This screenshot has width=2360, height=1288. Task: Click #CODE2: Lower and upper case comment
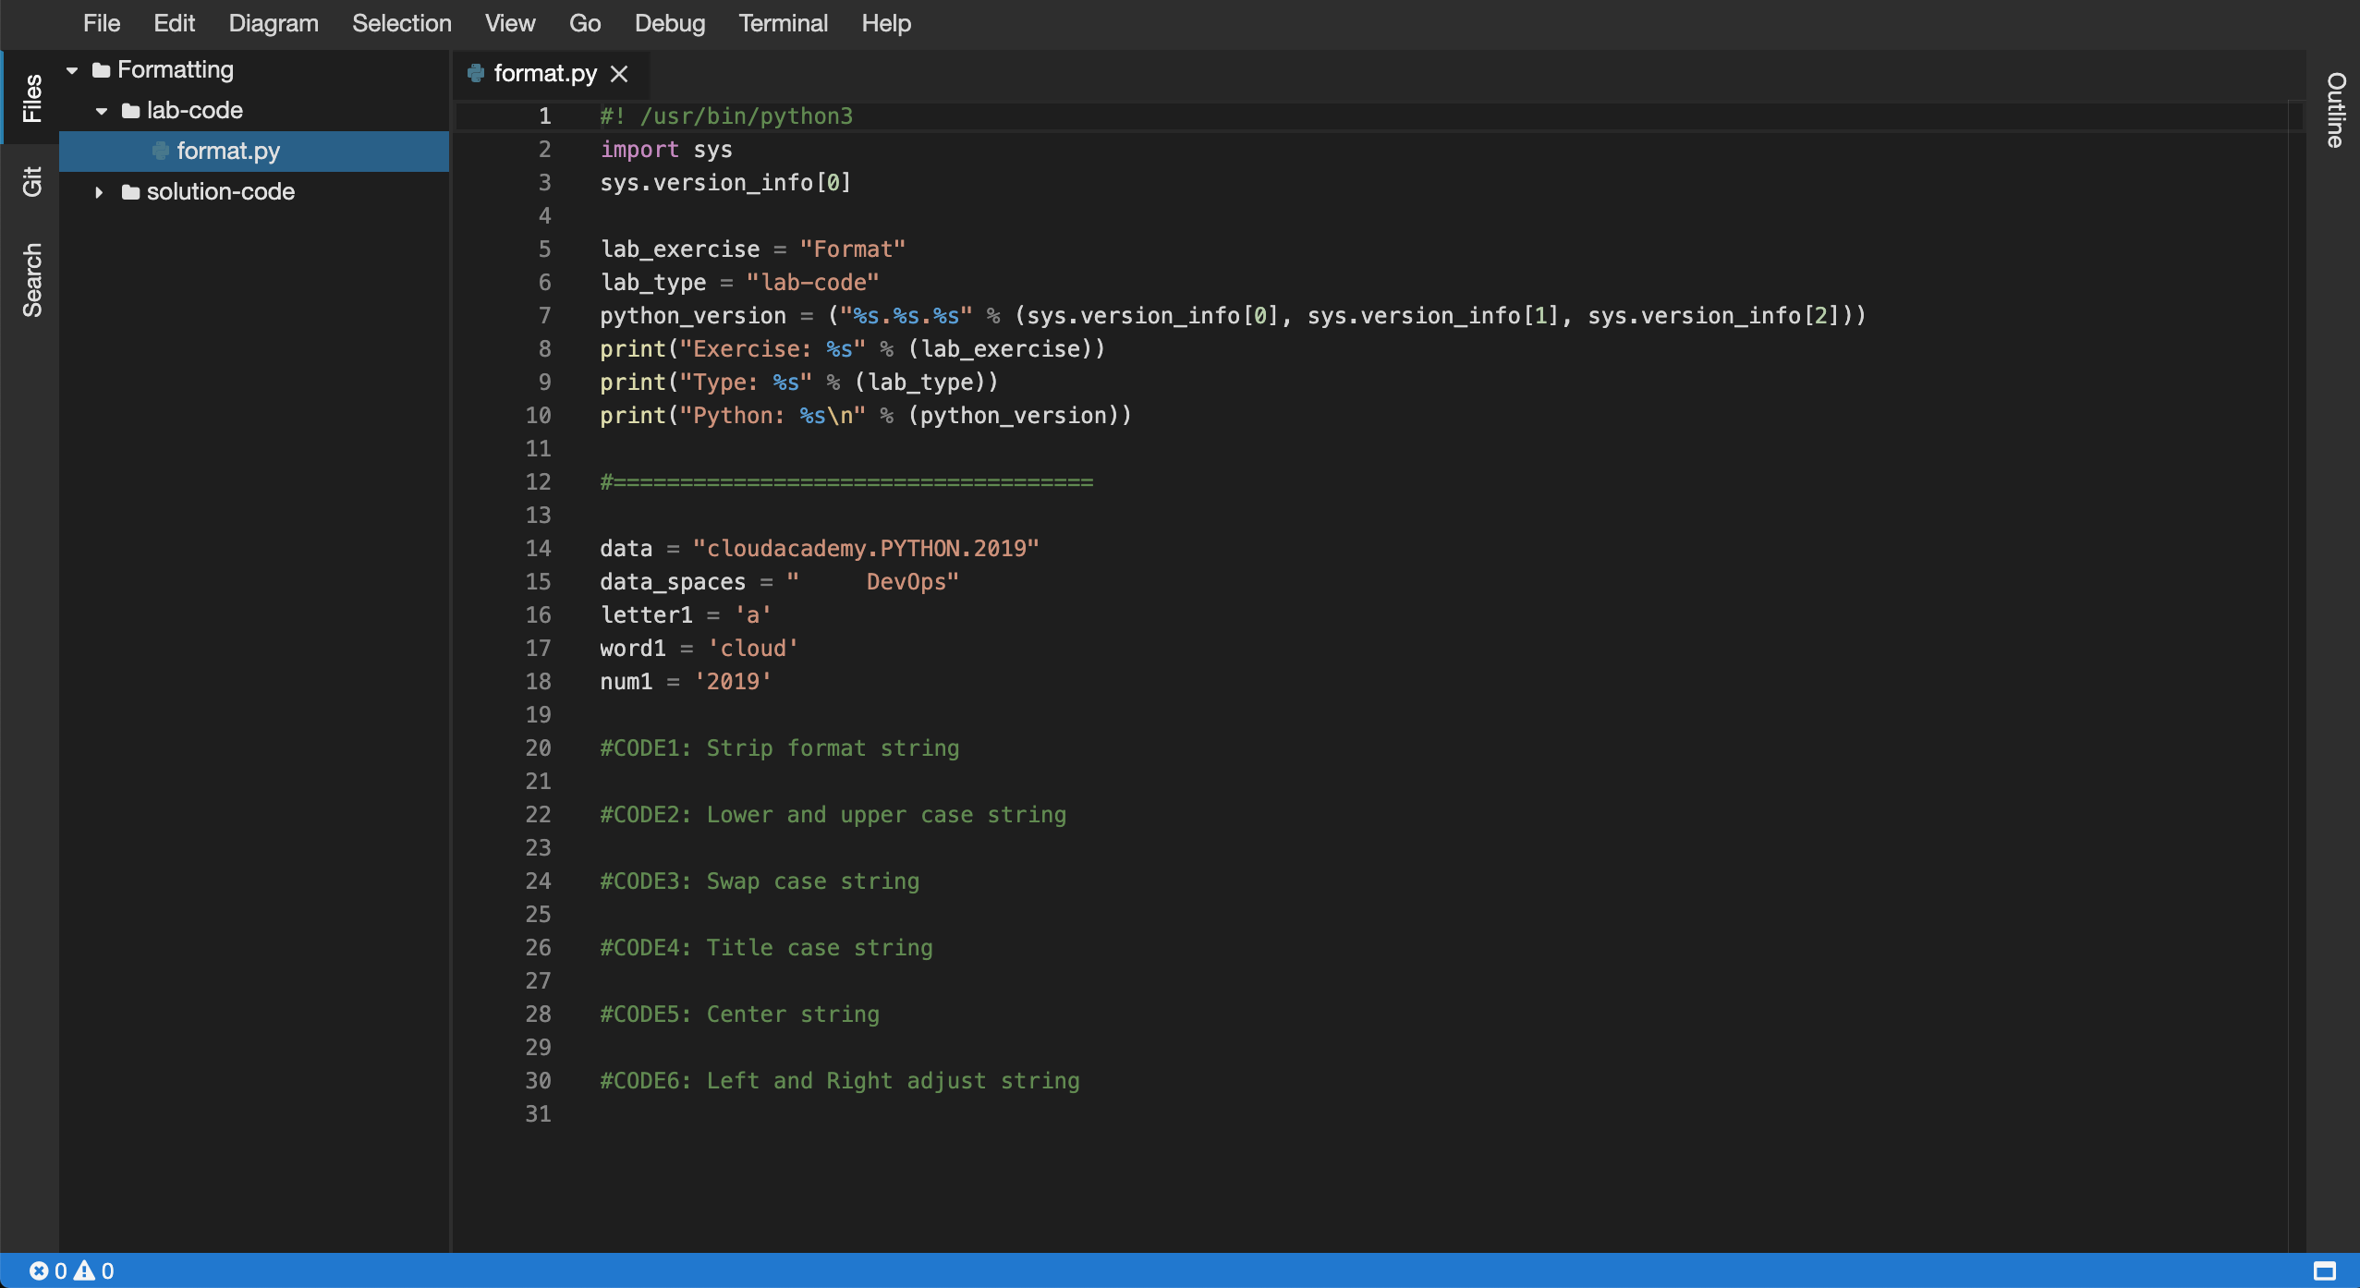pyautogui.click(x=833, y=815)
